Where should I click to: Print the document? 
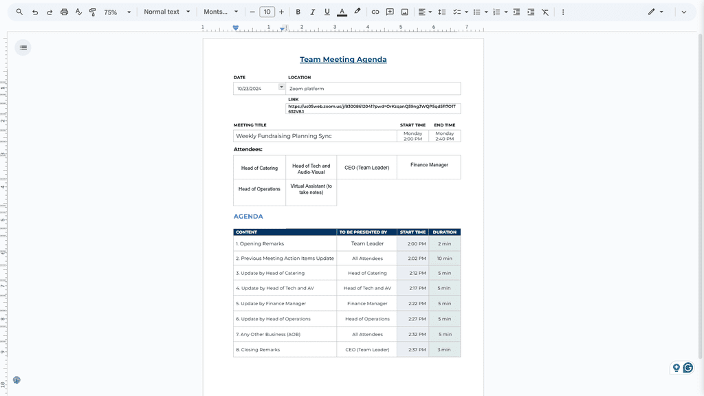point(64,12)
